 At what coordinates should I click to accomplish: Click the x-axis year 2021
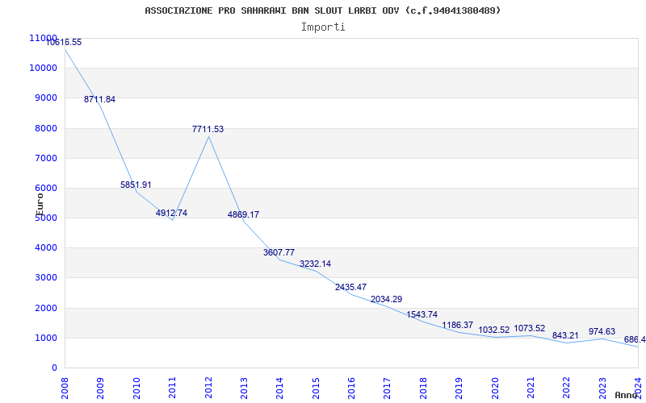(531, 388)
